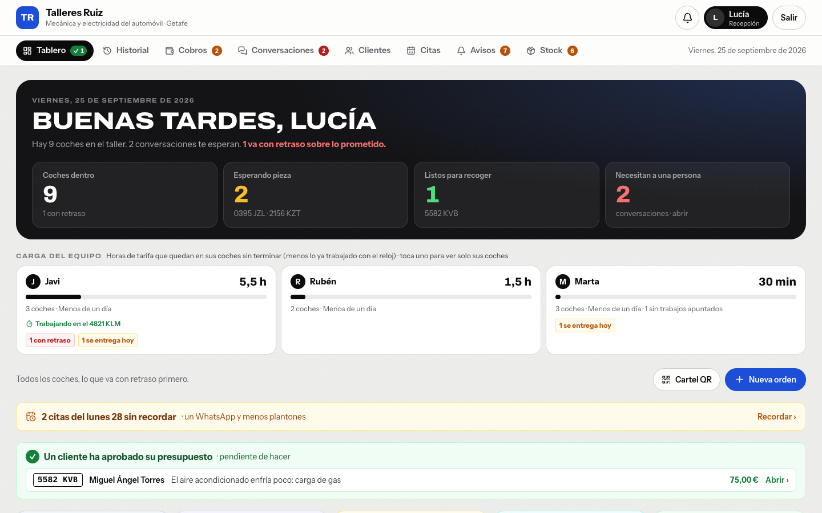Click the Cartel QR button

click(x=687, y=380)
